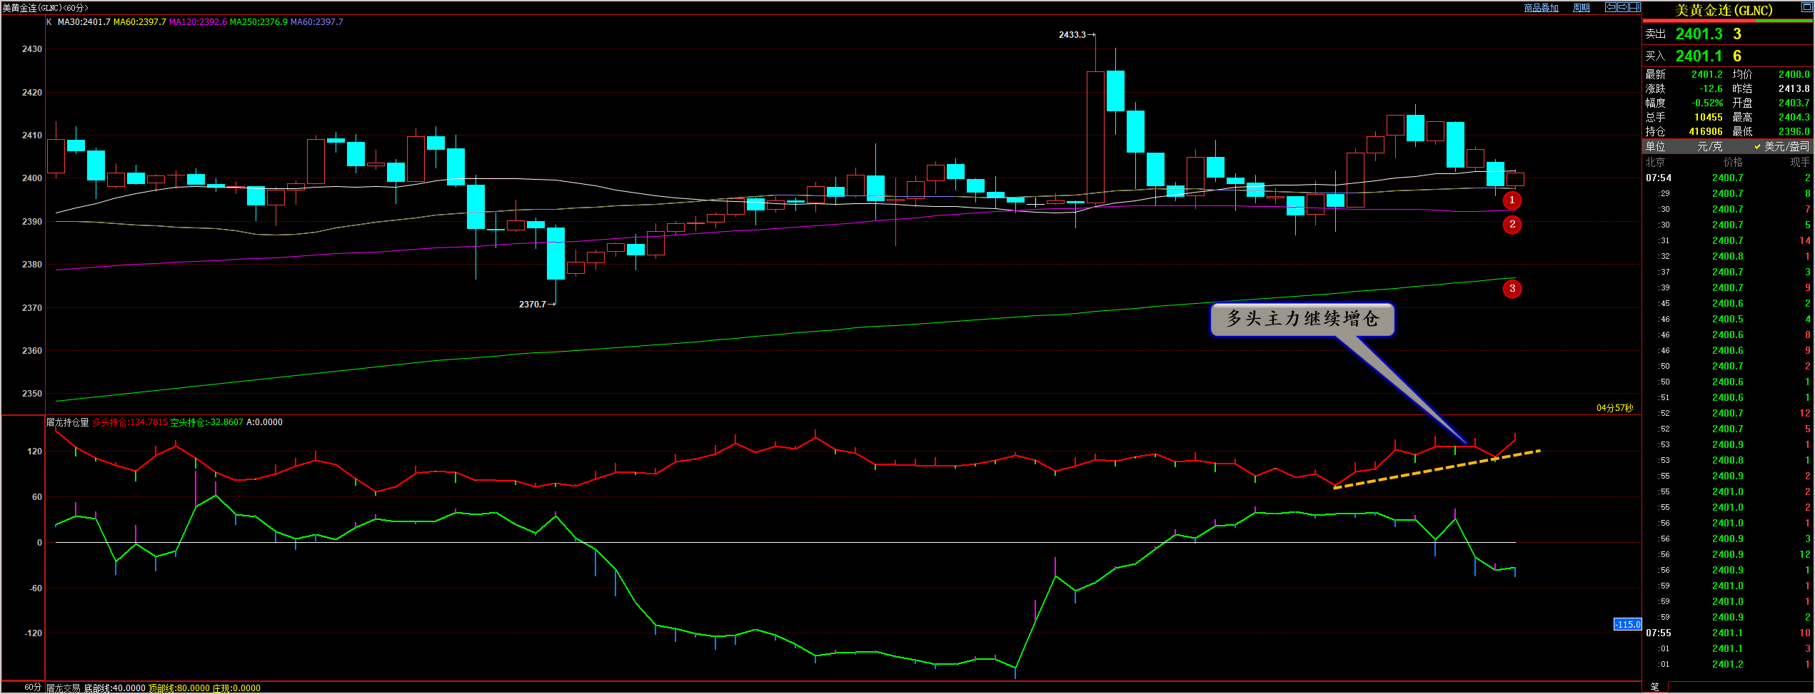Click the 屠龙交易 indicator label

[64, 688]
